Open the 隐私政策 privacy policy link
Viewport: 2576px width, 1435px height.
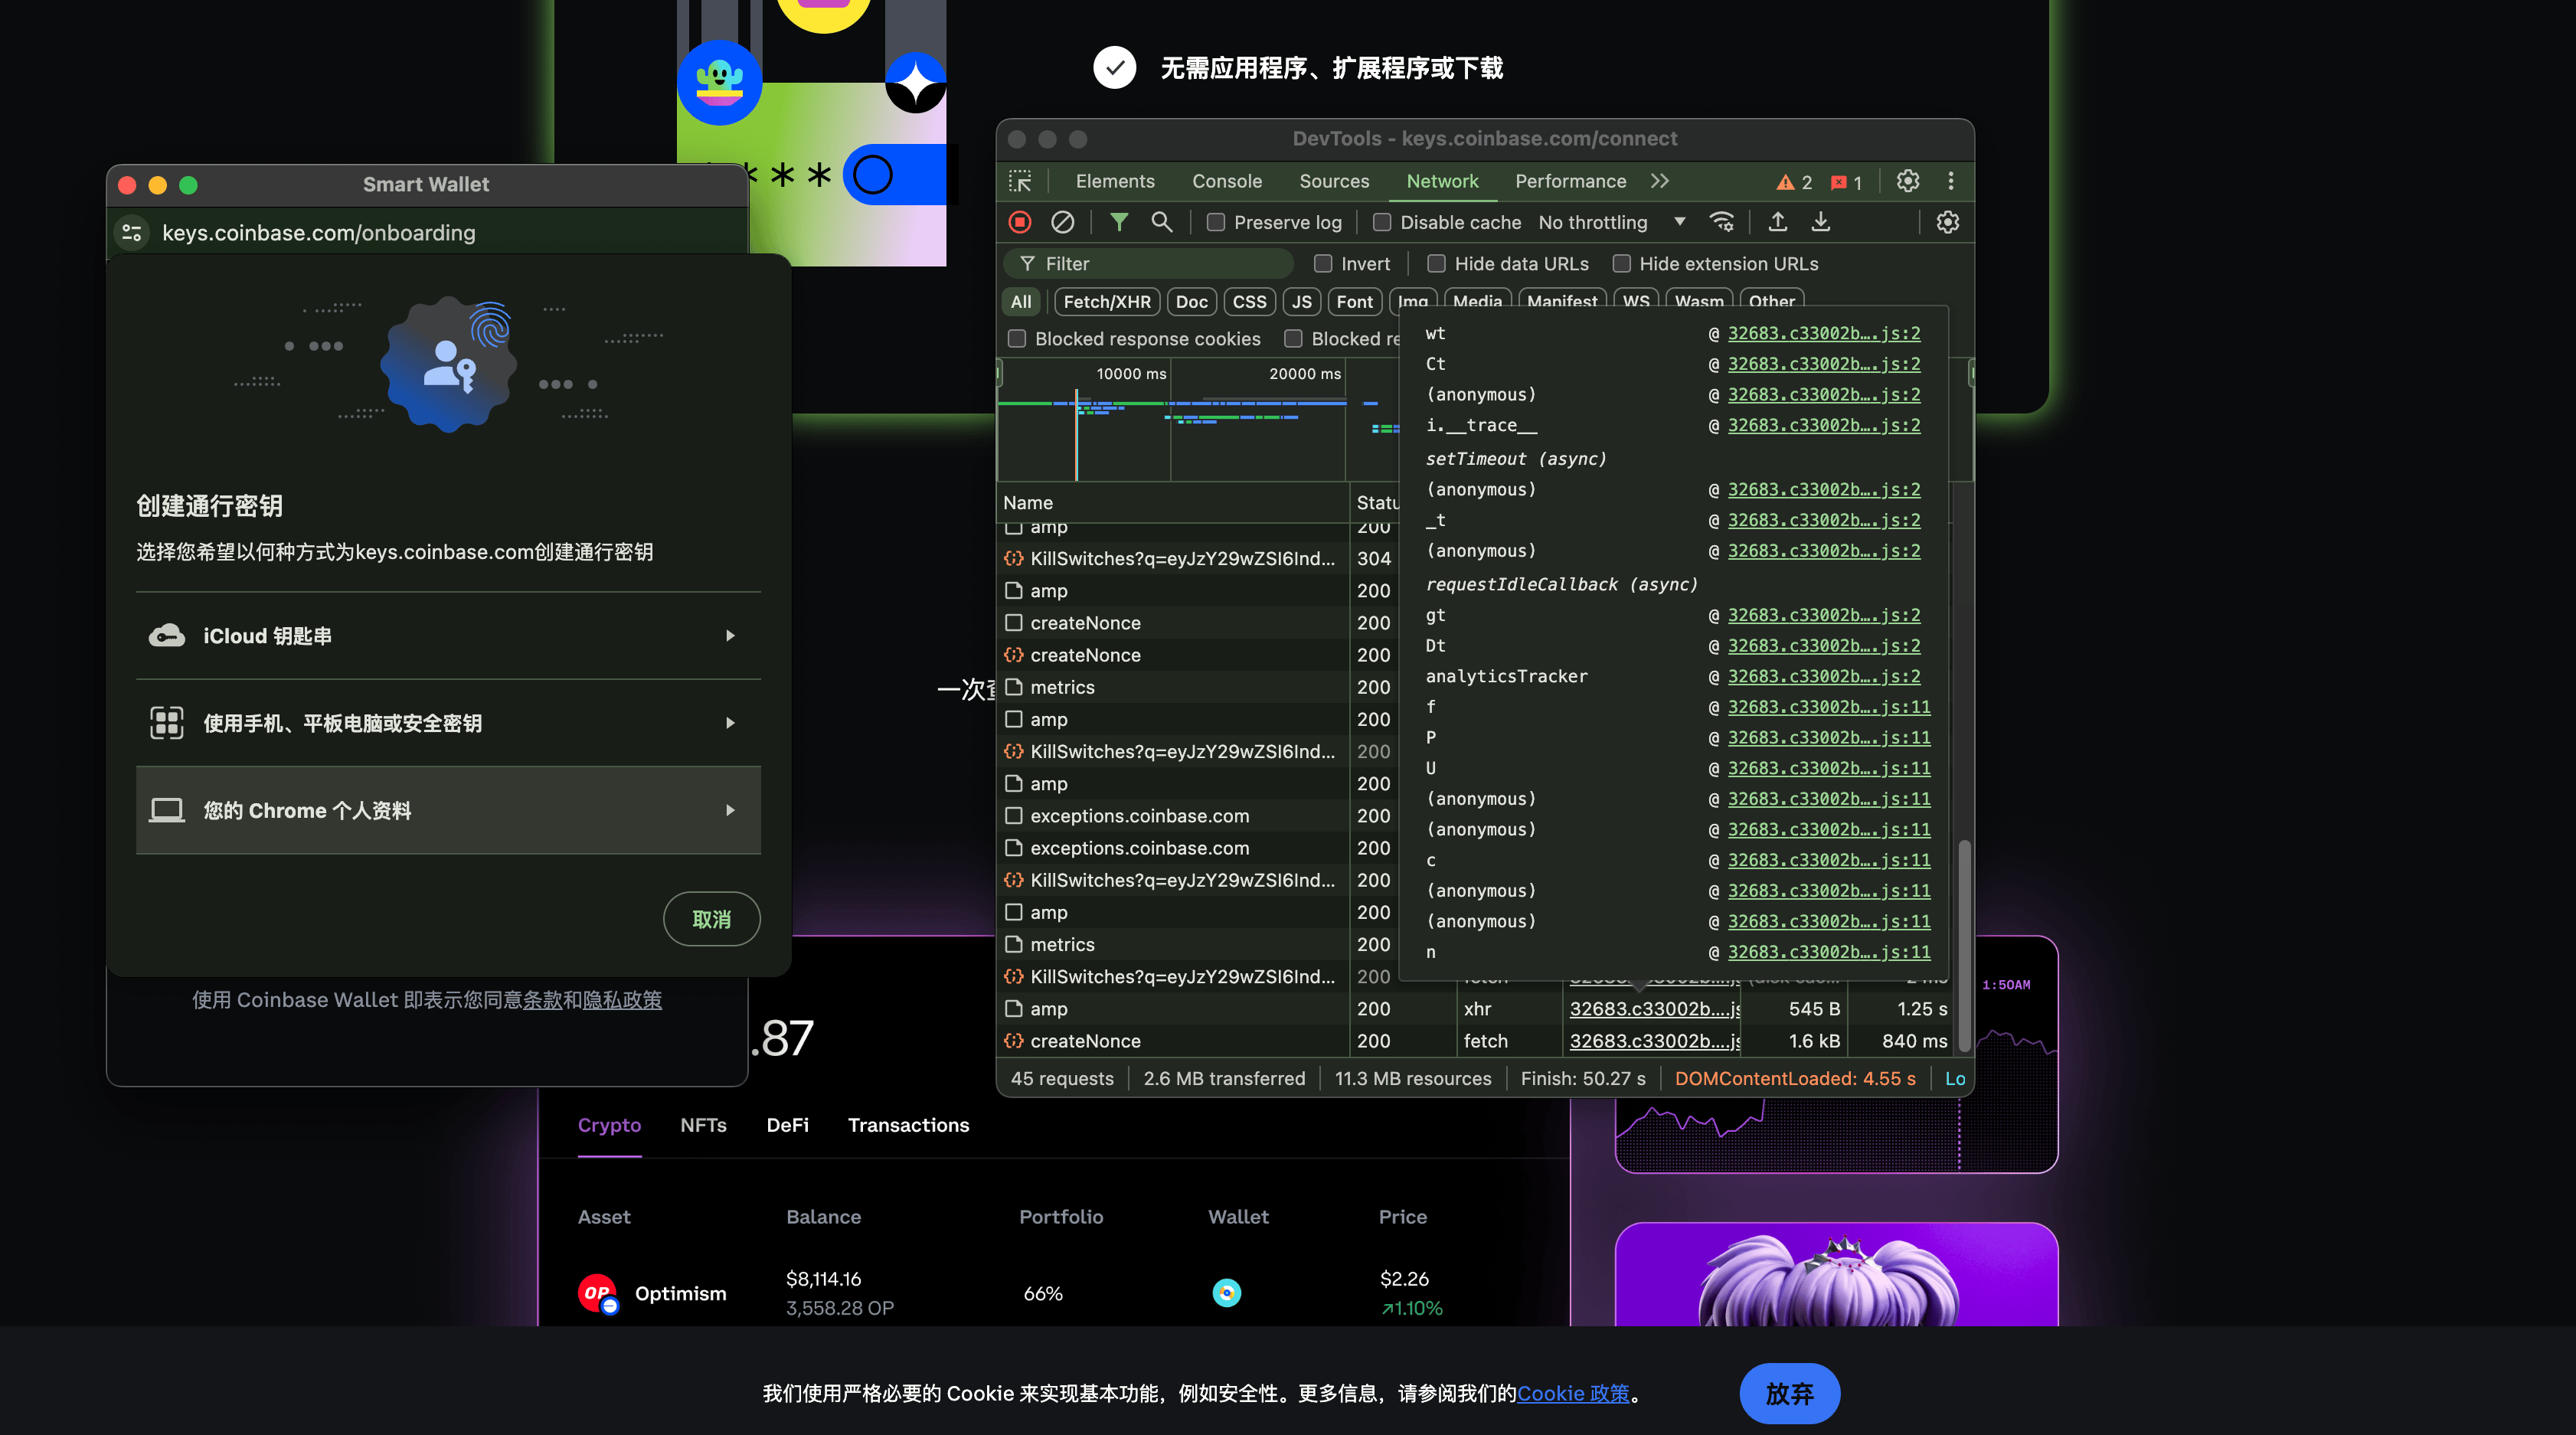[x=622, y=1000]
